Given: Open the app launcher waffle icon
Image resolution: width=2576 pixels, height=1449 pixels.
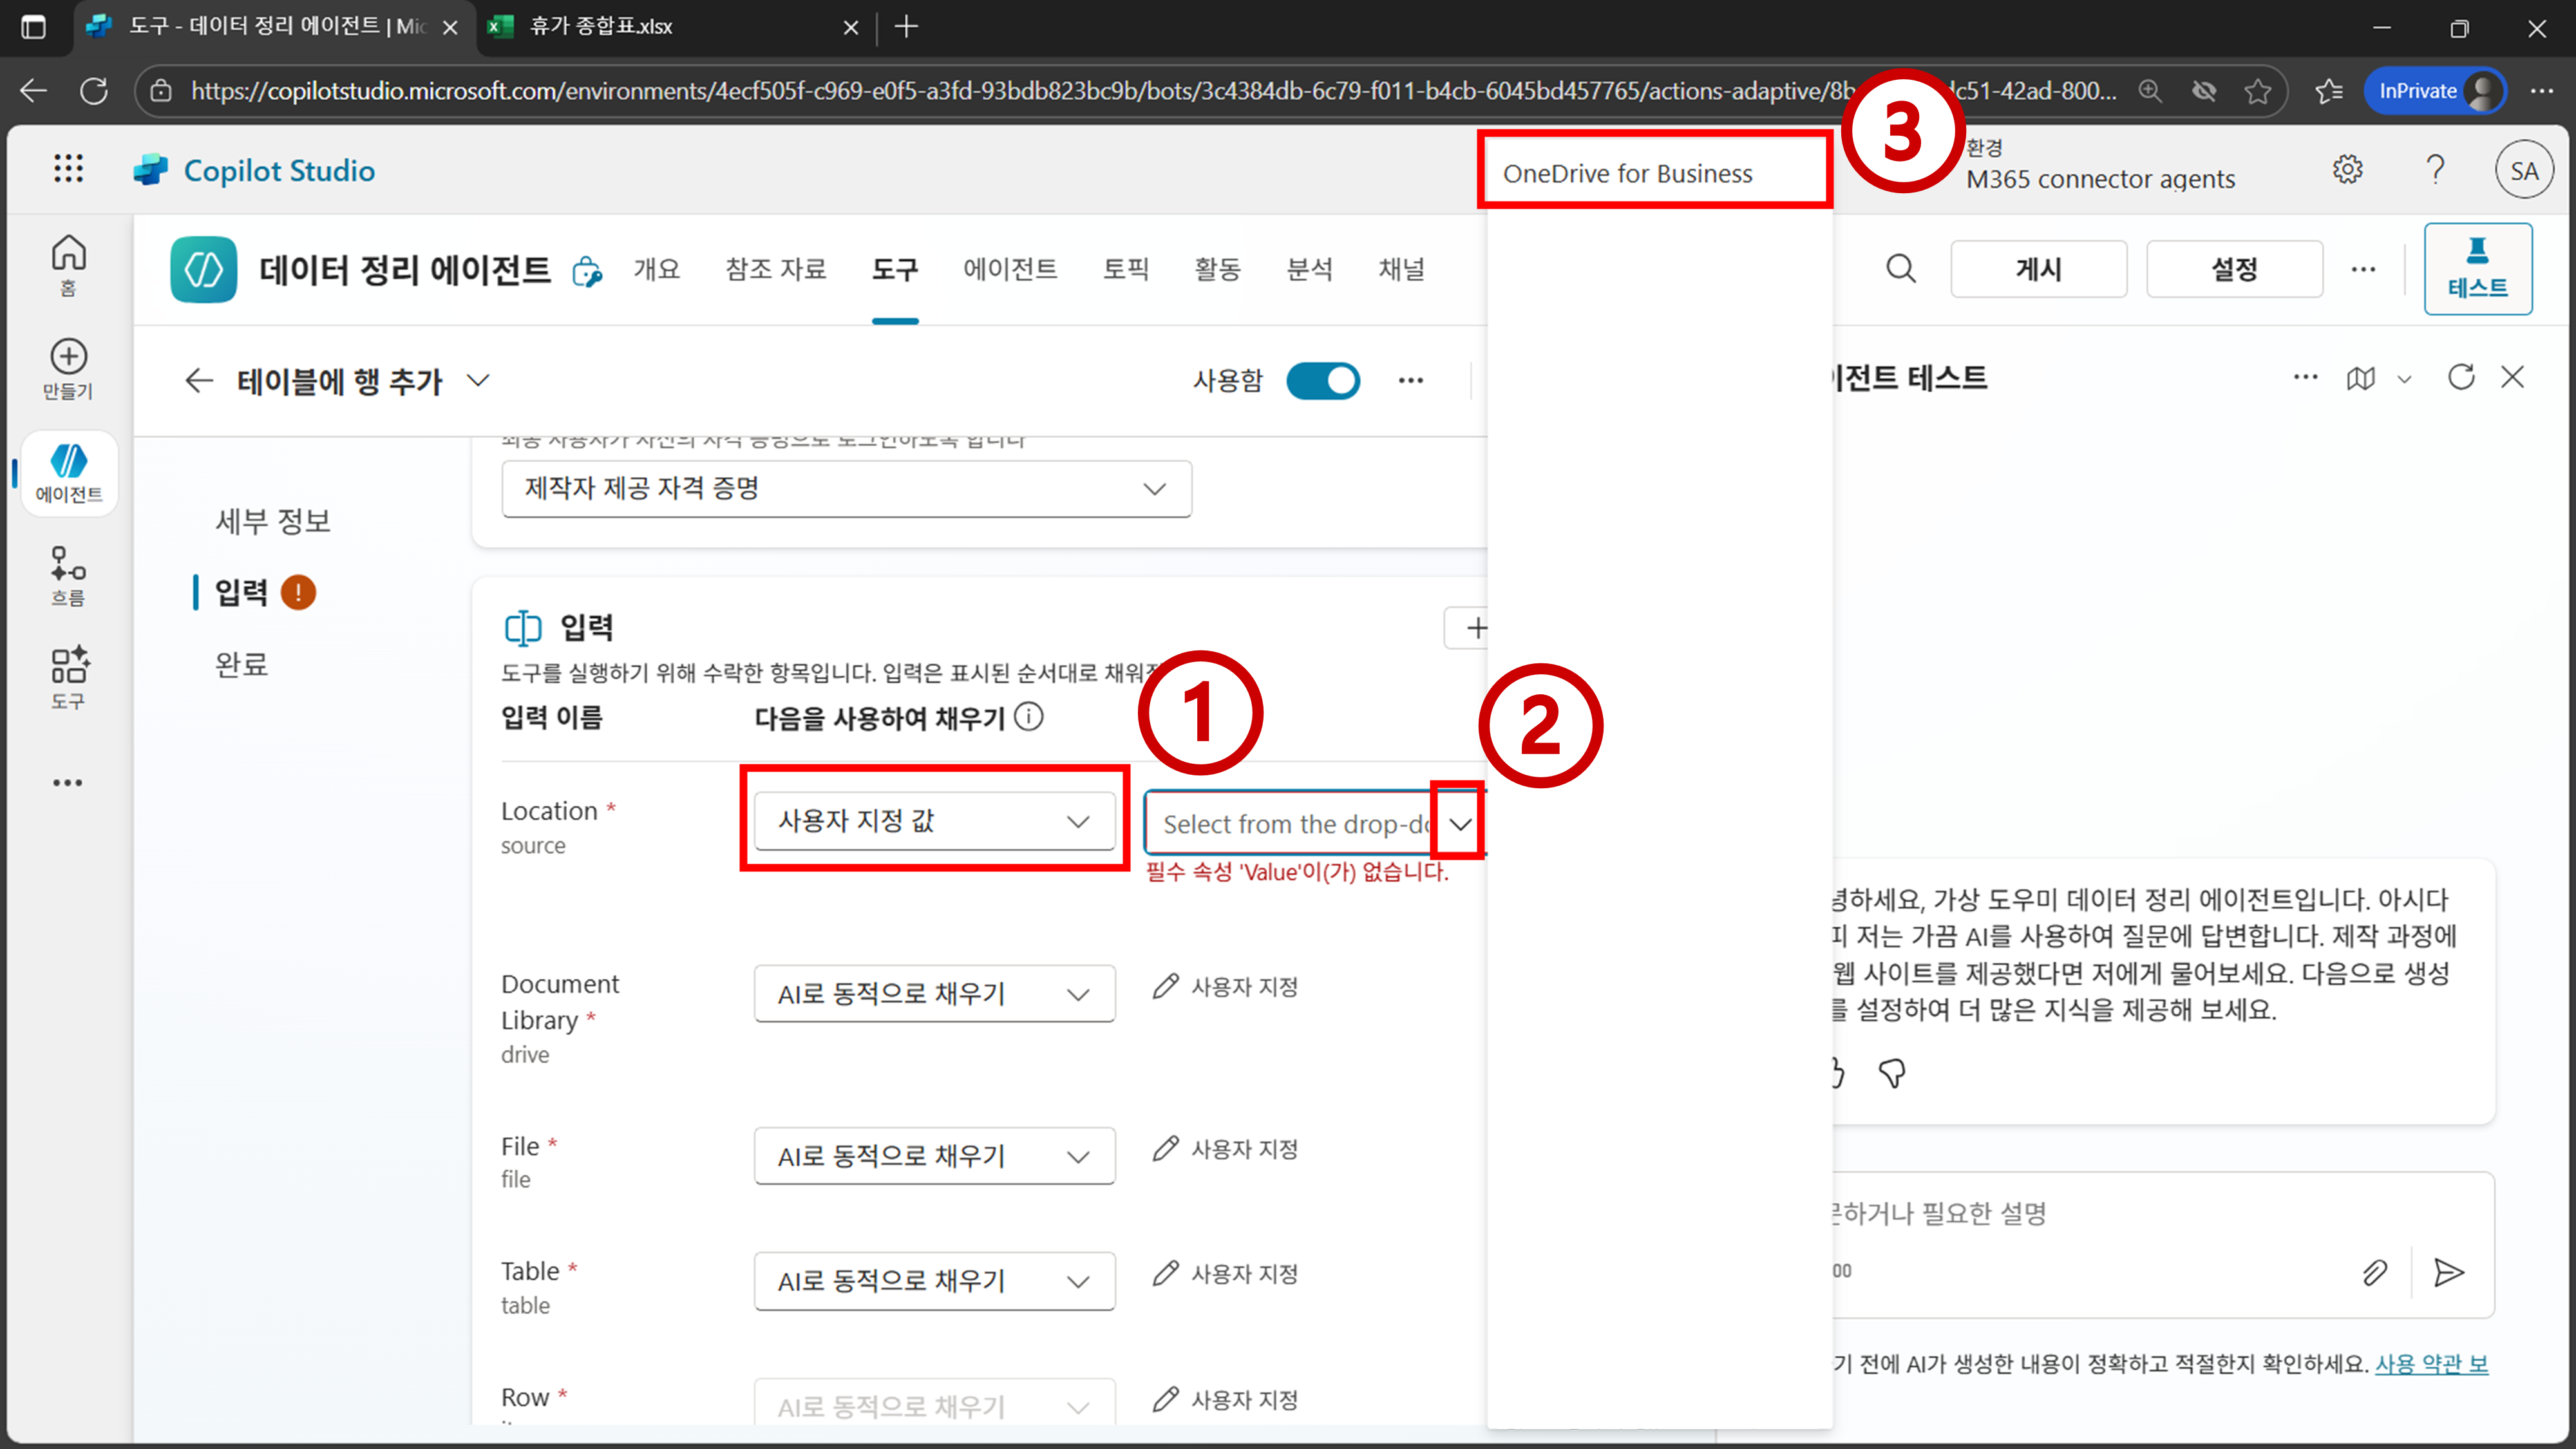Looking at the screenshot, I should tap(68, 169).
